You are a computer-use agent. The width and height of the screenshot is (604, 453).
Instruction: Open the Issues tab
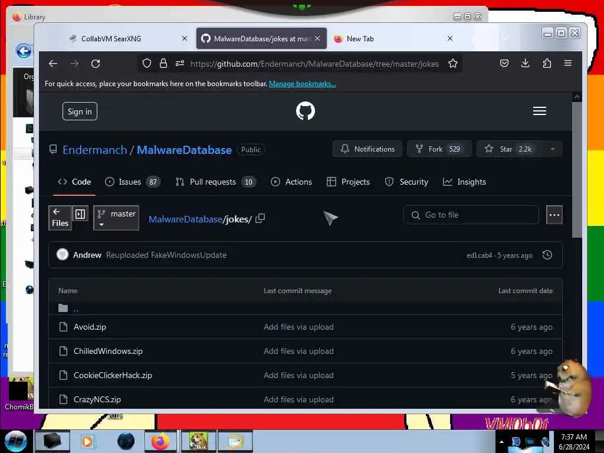click(133, 182)
